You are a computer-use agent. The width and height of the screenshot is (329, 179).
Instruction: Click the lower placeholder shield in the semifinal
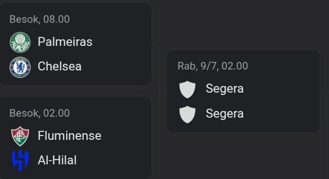click(x=187, y=114)
